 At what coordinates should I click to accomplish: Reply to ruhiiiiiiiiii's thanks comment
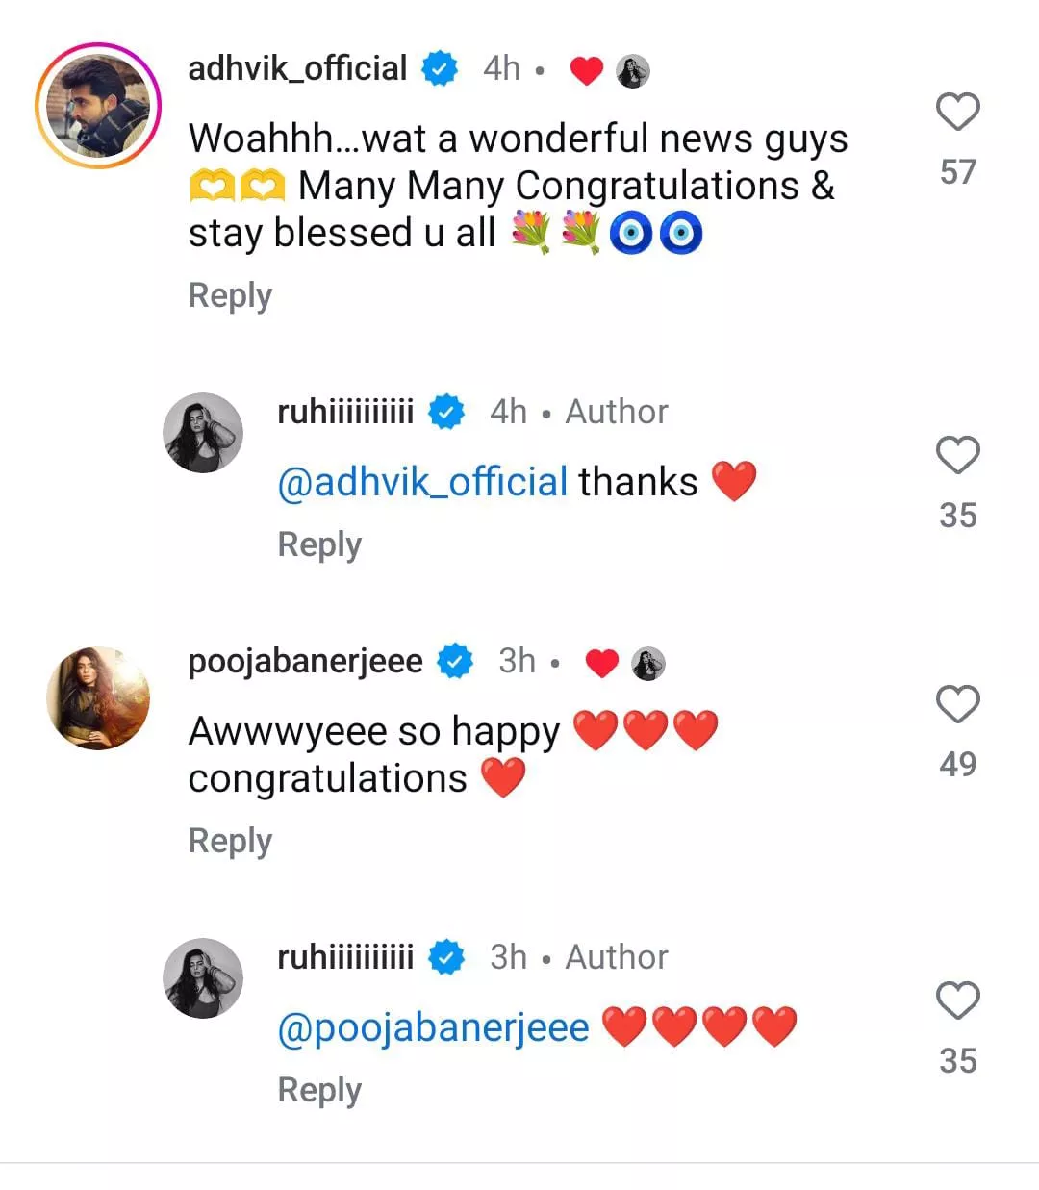[319, 544]
